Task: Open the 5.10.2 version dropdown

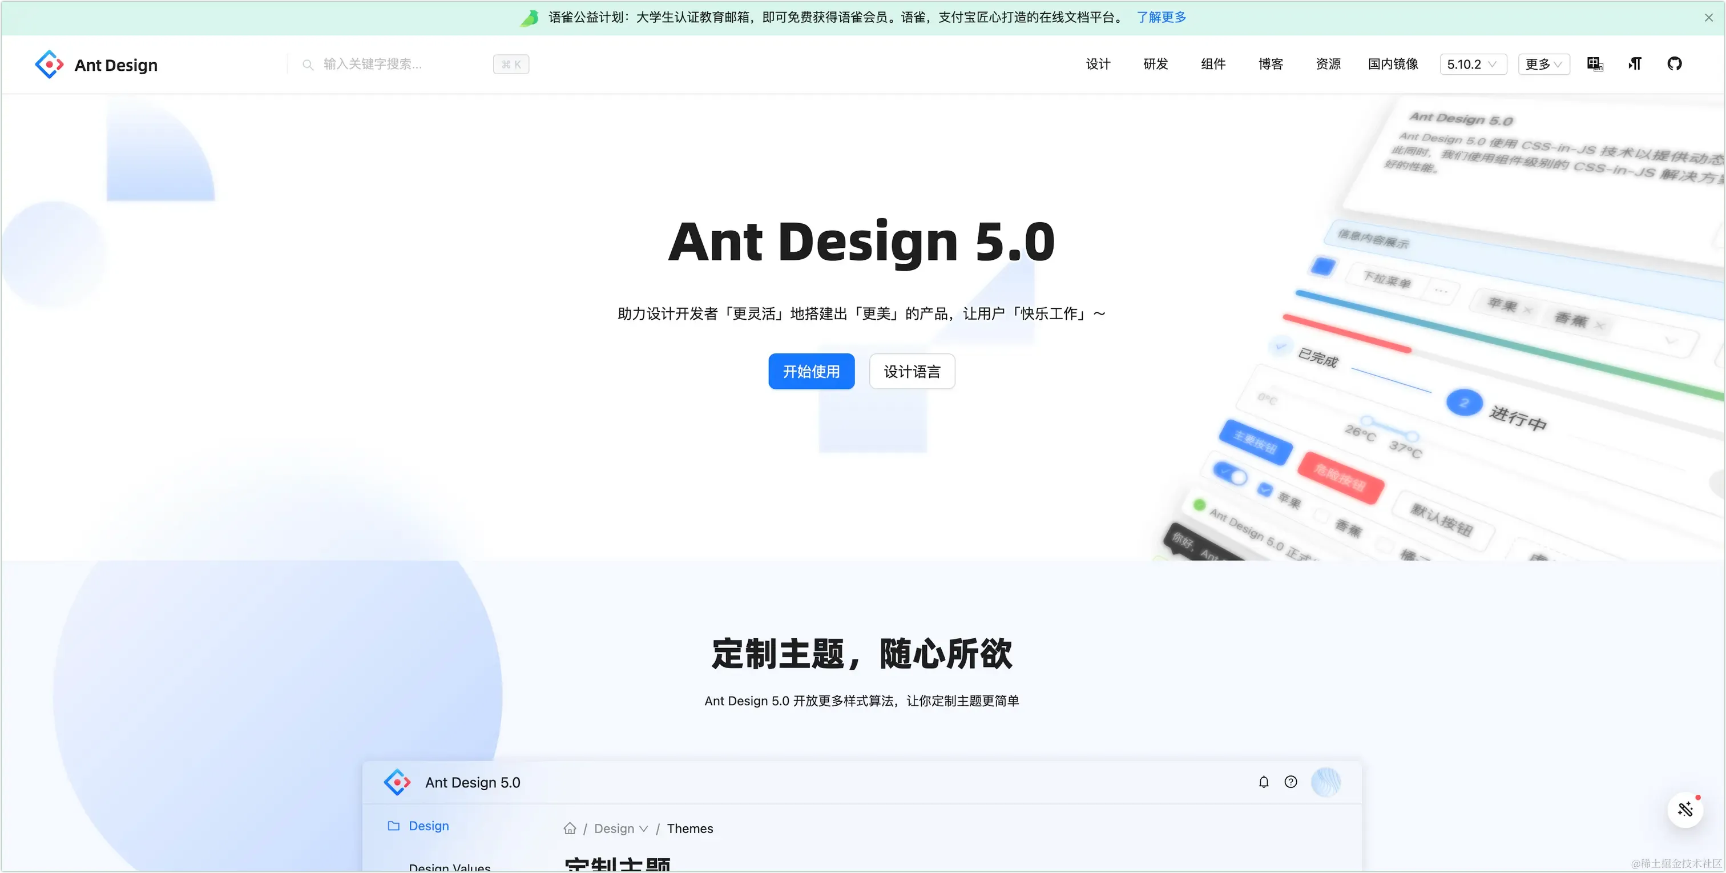Action: point(1473,65)
